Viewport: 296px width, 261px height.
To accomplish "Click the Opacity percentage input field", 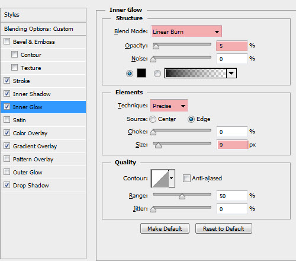I will click(x=231, y=46).
